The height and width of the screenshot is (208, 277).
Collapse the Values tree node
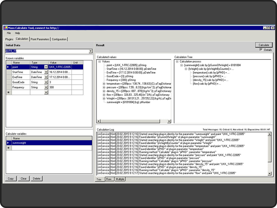[x=99, y=61]
